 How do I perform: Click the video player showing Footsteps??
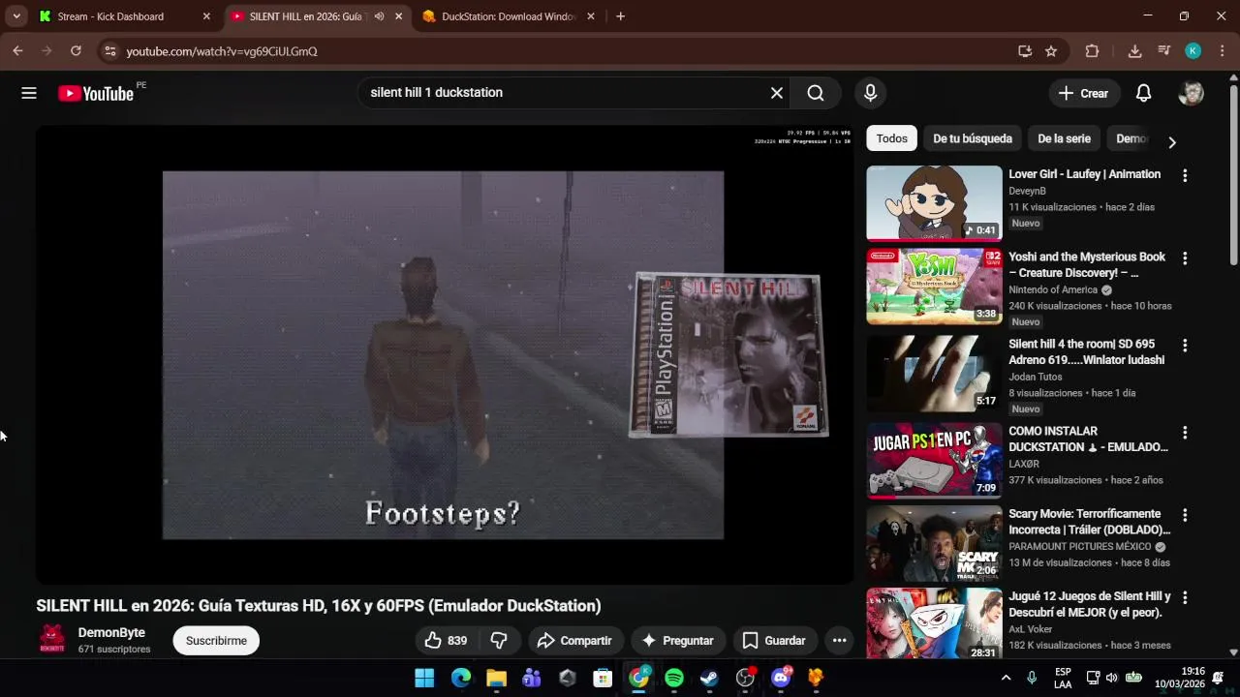tap(445, 355)
